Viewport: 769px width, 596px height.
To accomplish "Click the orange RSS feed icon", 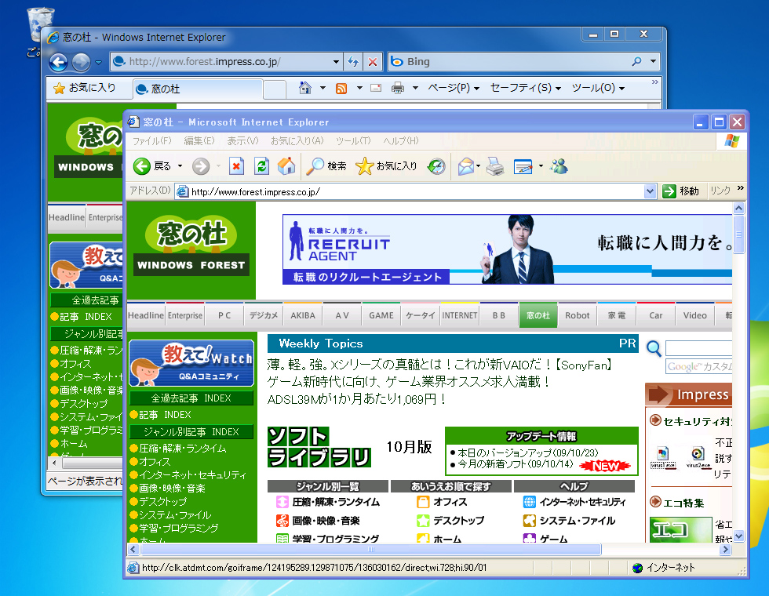I will 341,88.
